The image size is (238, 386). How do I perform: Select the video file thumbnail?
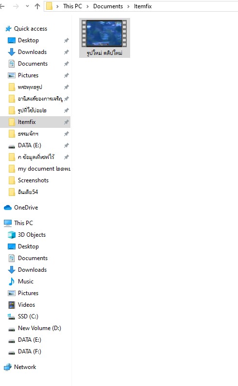click(x=104, y=38)
